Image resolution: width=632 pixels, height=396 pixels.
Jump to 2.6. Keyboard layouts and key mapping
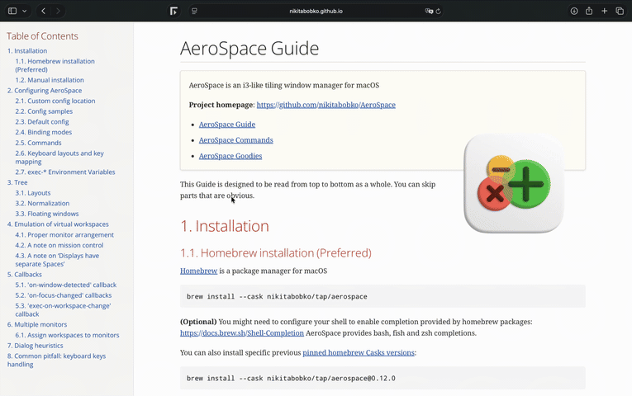[x=59, y=158]
